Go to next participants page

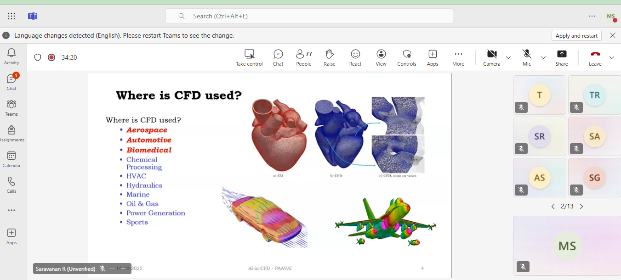[x=581, y=207]
